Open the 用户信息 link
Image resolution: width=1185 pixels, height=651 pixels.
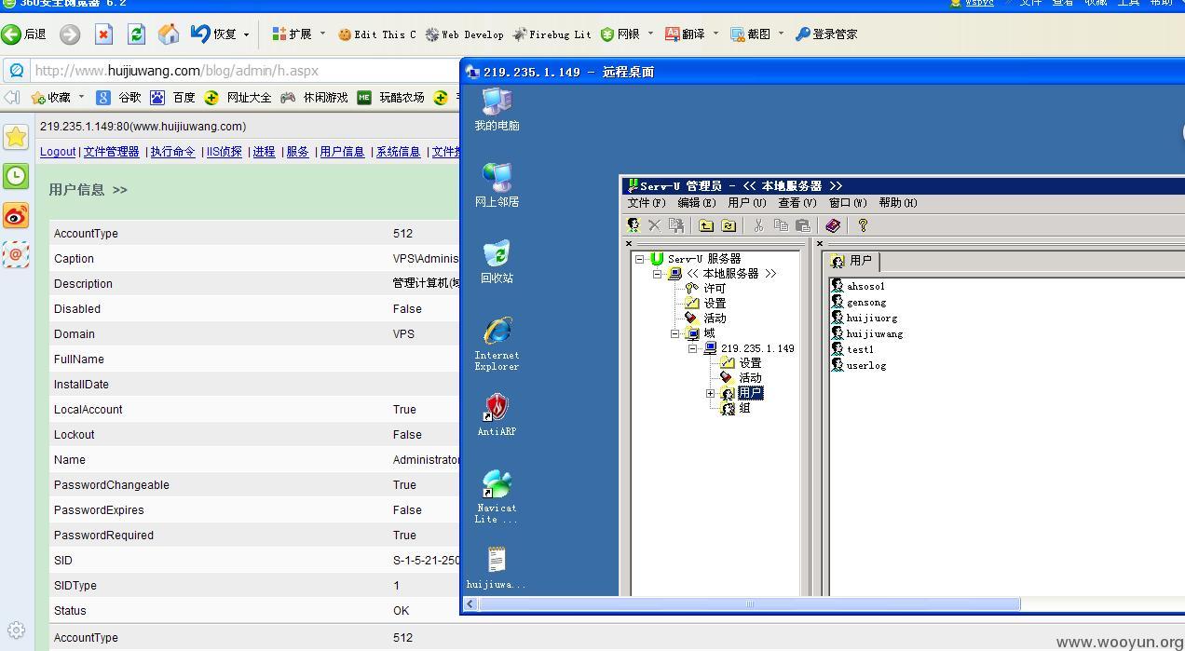pyautogui.click(x=342, y=152)
